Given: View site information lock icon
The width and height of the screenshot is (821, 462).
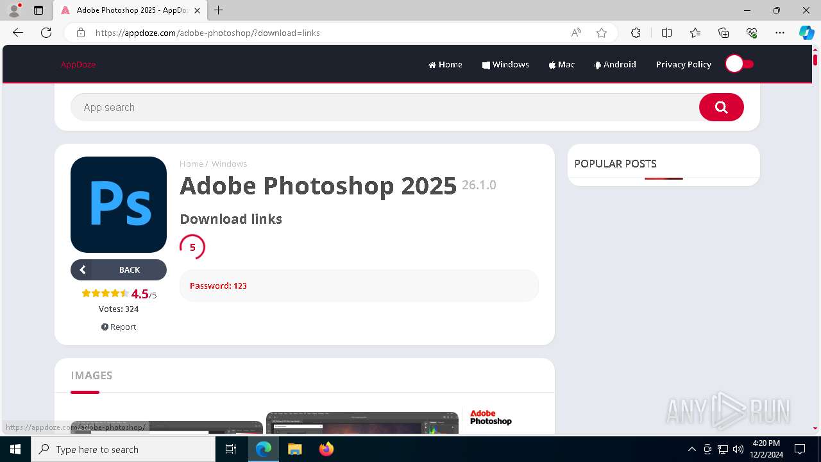Looking at the screenshot, I should click(81, 33).
